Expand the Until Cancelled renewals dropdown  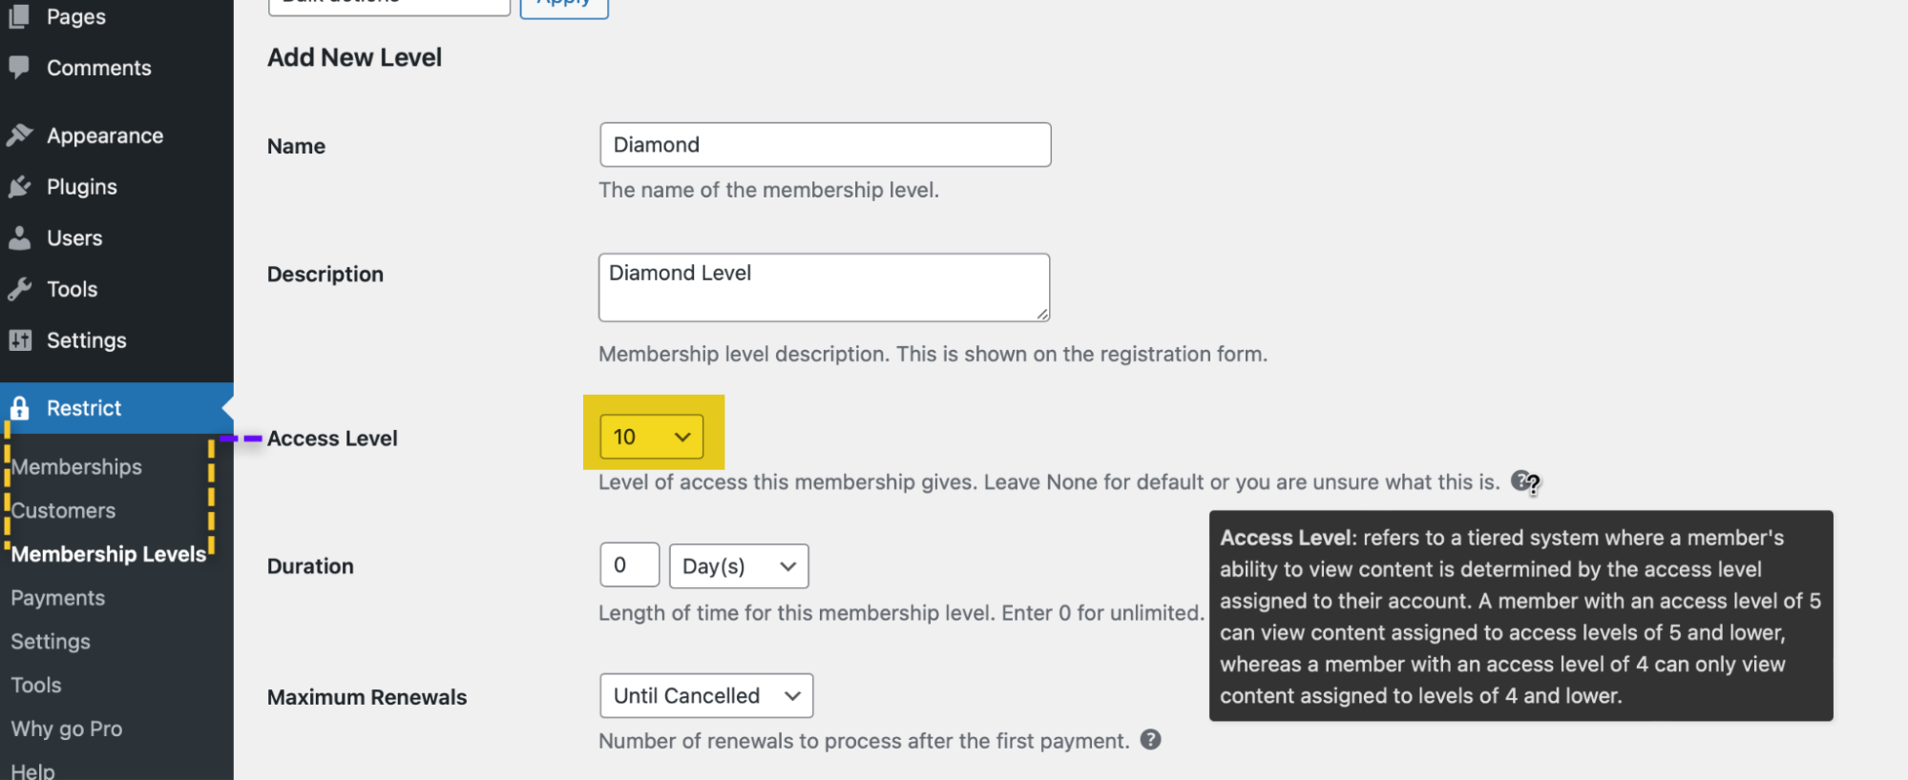(706, 696)
